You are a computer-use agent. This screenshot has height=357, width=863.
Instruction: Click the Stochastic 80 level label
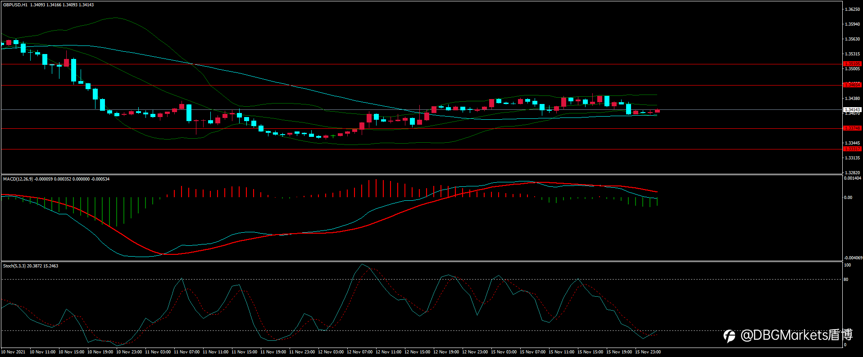[x=846, y=280]
